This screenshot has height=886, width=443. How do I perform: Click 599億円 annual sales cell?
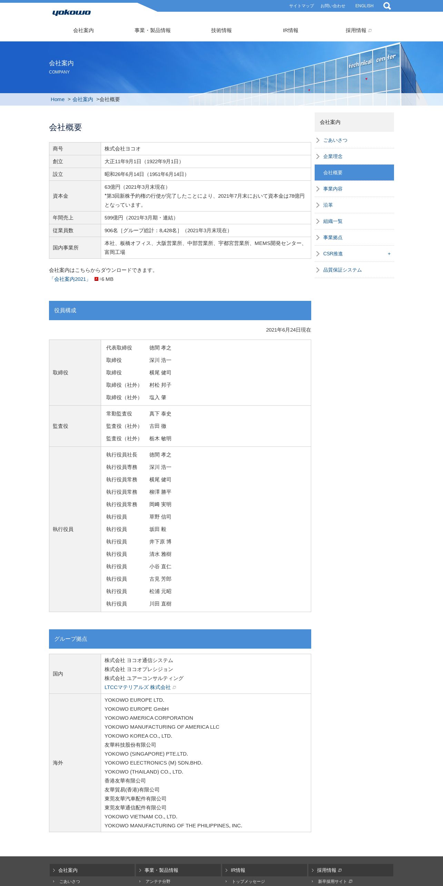tap(206, 218)
